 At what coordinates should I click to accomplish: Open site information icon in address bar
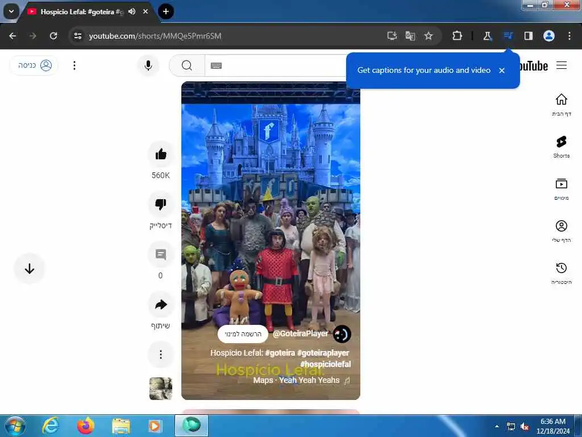pyautogui.click(x=78, y=36)
